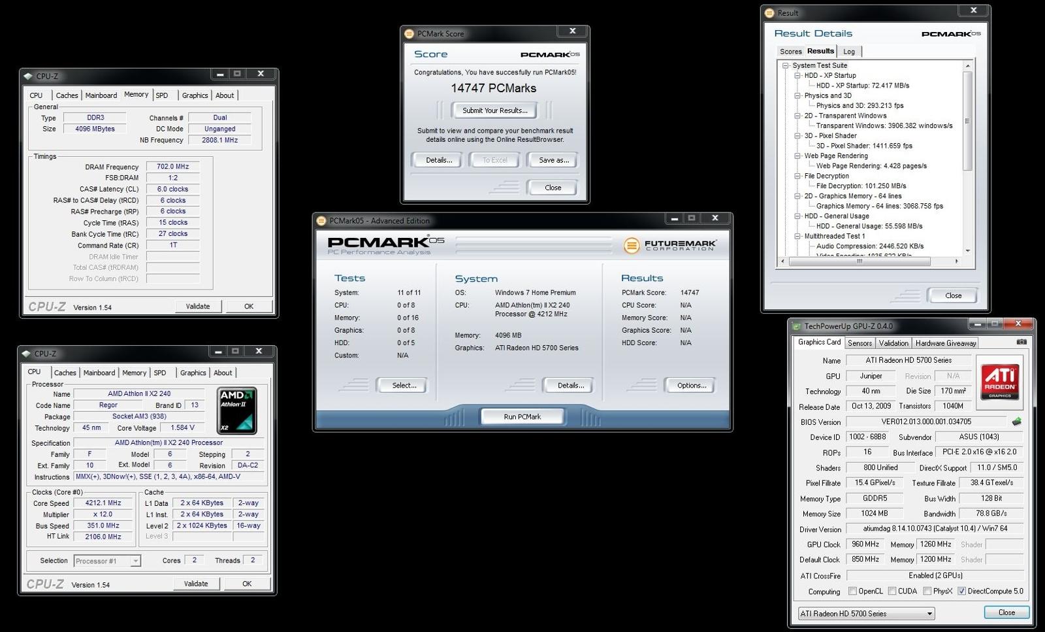
Task: Open Mainboard tab in CPU-Z memory timings window
Action: point(101,95)
